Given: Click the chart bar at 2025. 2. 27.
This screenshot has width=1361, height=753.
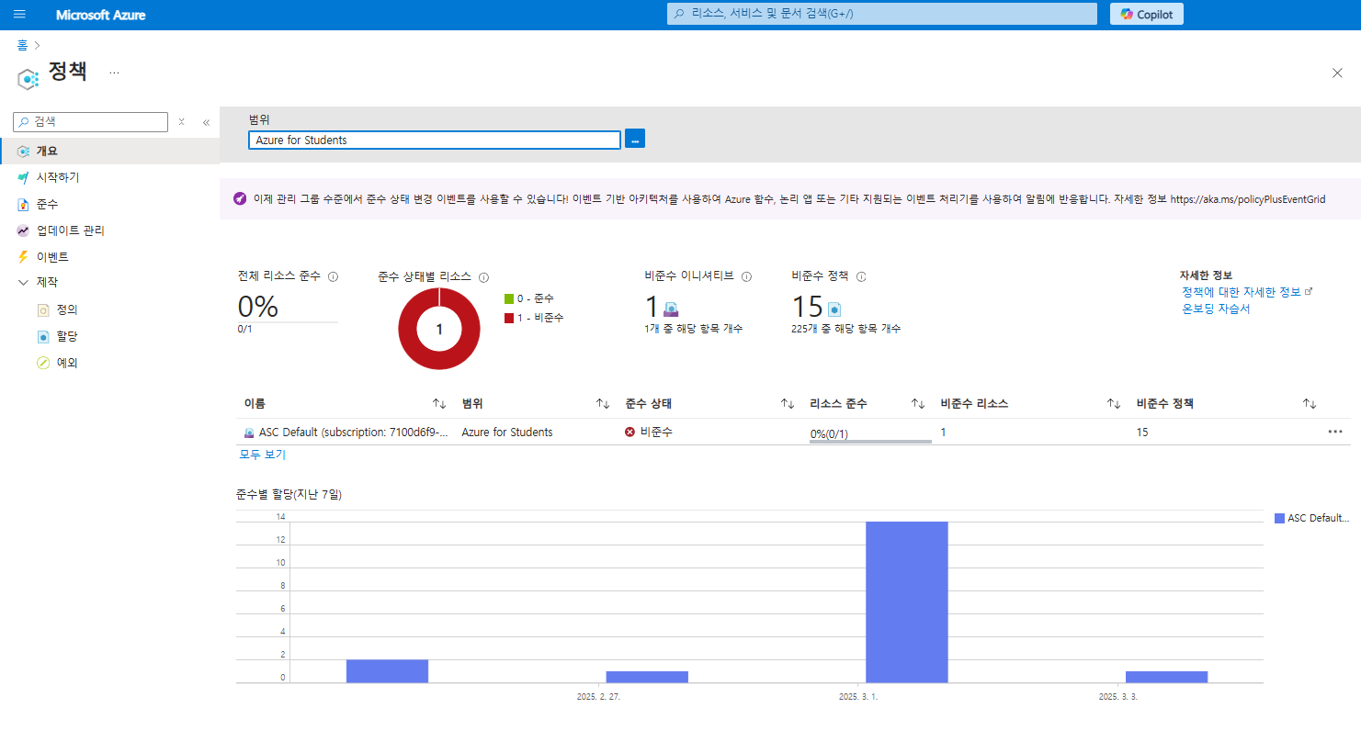Looking at the screenshot, I should (647, 677).
